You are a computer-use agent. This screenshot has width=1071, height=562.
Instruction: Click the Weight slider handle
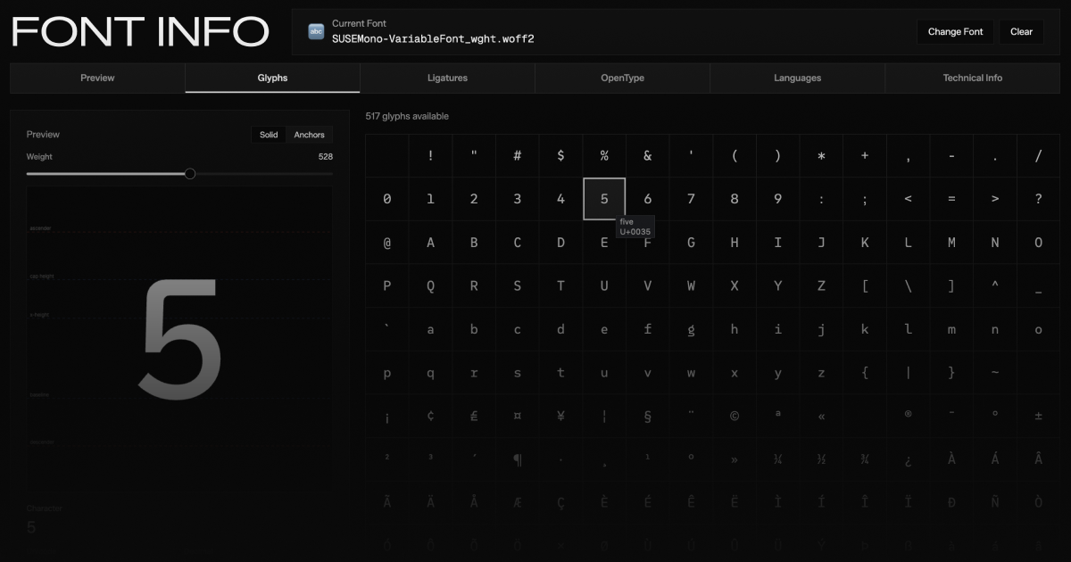[x=190, y=174]
